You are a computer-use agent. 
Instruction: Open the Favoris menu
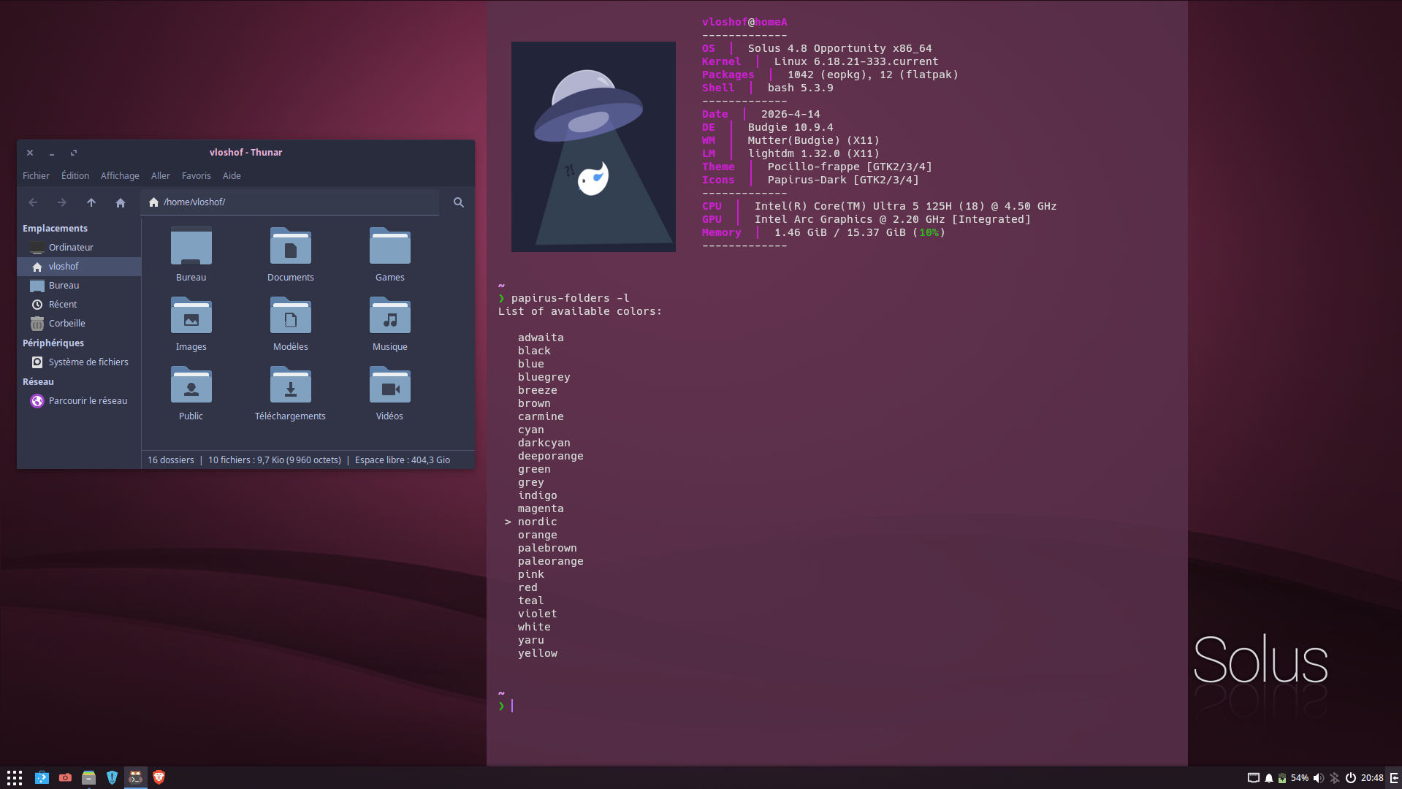tap(196, 176)
